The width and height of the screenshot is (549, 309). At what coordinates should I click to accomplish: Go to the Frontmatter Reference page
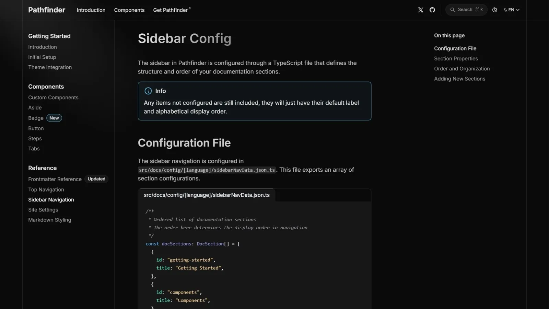55,179
